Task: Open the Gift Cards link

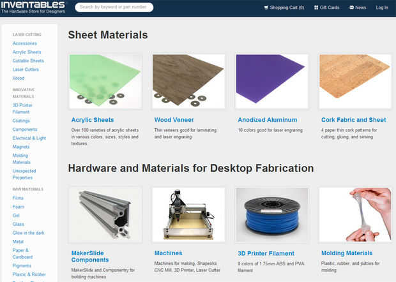Action: pyautogui.click(x=327, y=8)
